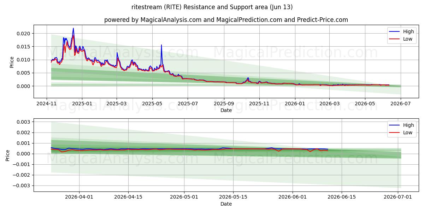Click the top chart y-axis value '0.015'
Viewport: 424px width, 212px height.
tap(24, 47)
